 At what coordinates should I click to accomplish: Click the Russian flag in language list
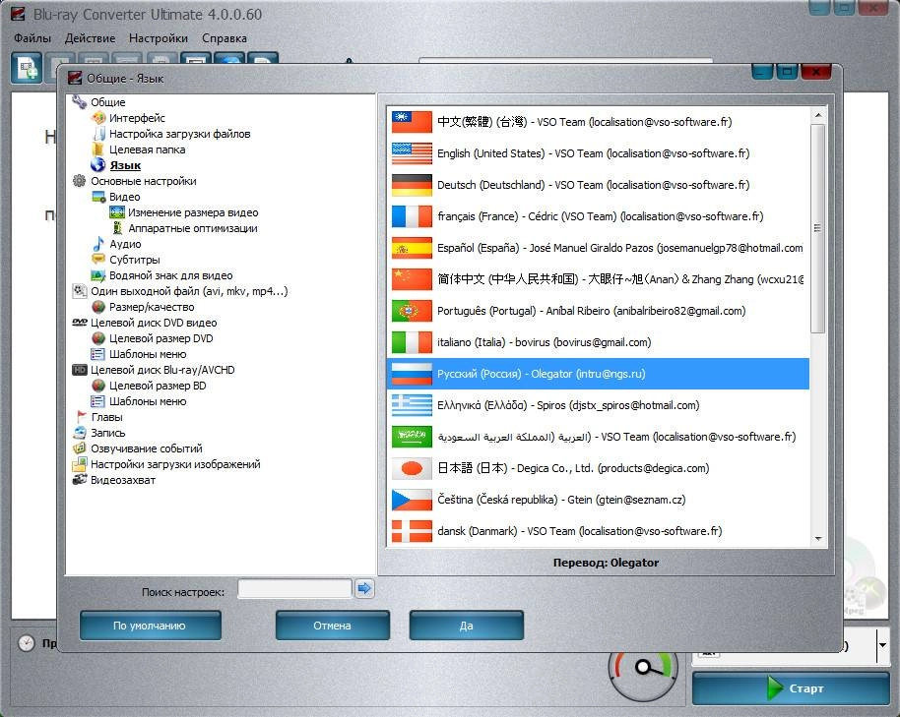coord(412,374)
